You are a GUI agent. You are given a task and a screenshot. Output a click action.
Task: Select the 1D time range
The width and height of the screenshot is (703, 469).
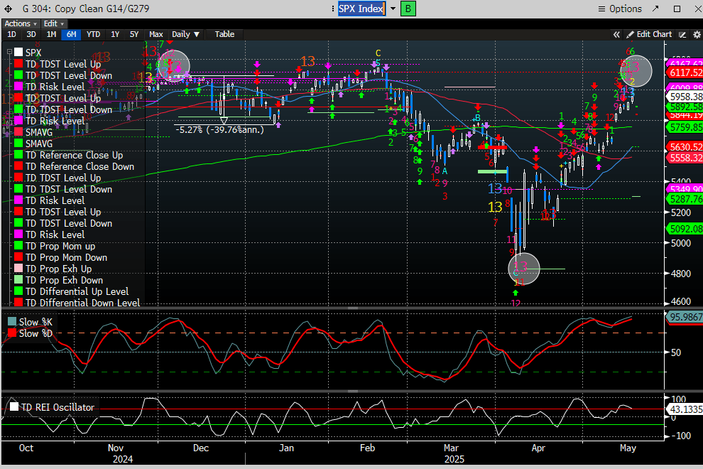pyautogui.click(x=11, y=35)
